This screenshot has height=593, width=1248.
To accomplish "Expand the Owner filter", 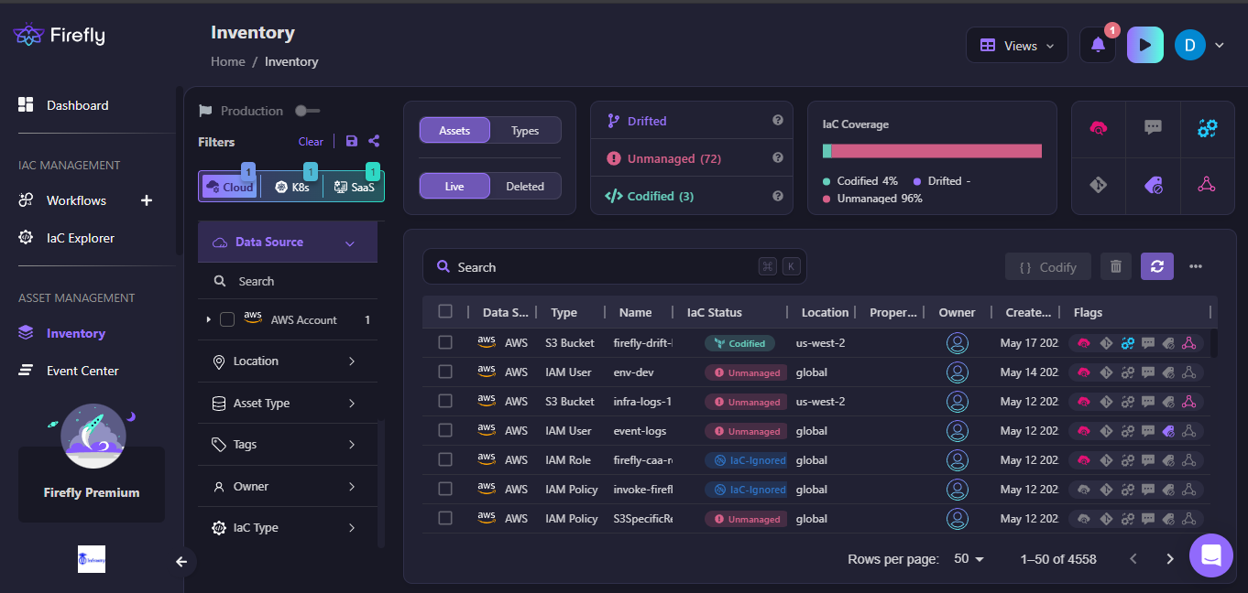I will [287, 487].
